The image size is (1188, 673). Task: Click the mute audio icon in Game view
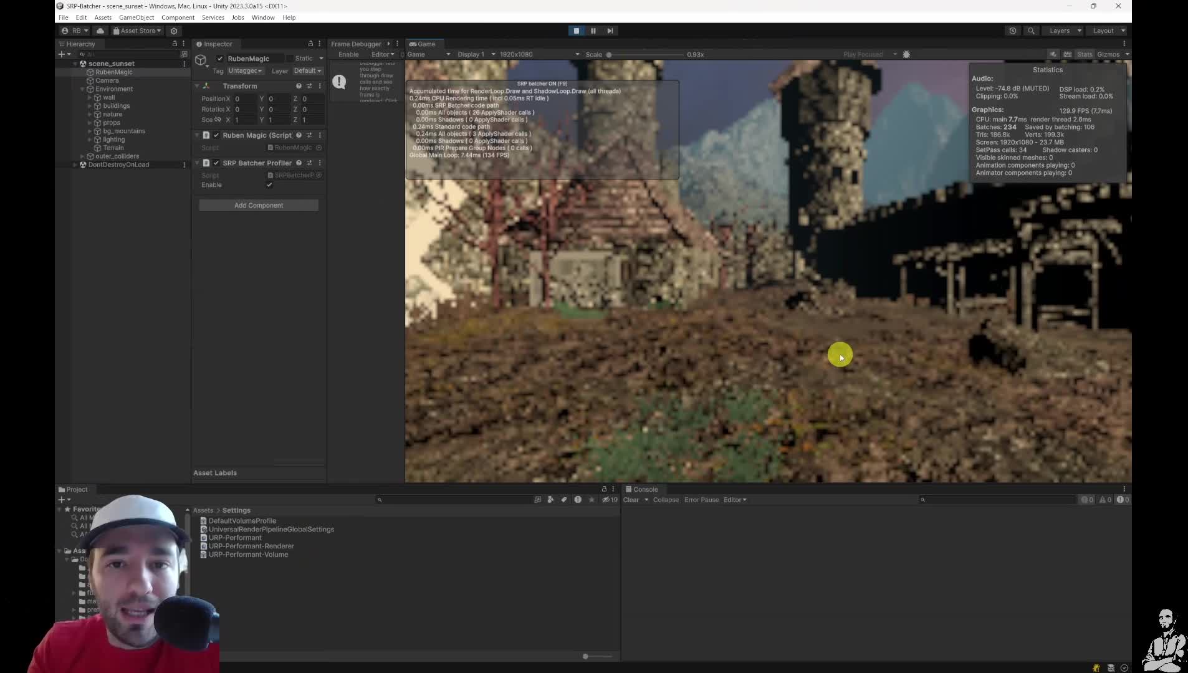pos(1053,54)
